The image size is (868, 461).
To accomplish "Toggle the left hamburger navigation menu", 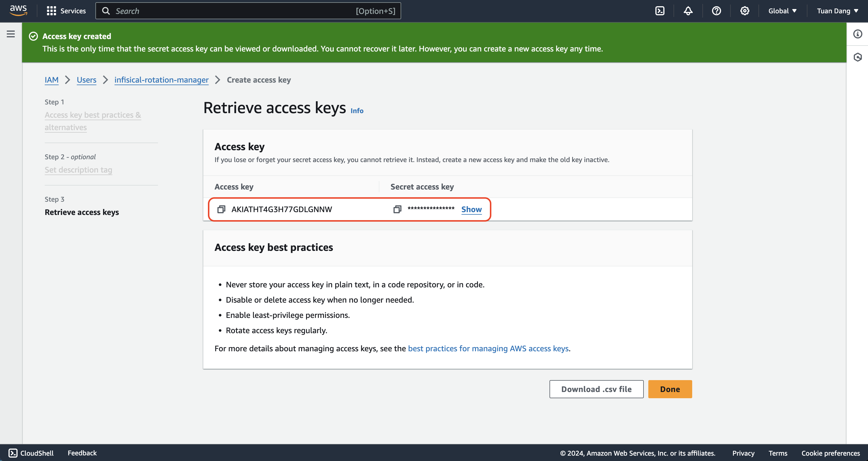I will [11, 34].
